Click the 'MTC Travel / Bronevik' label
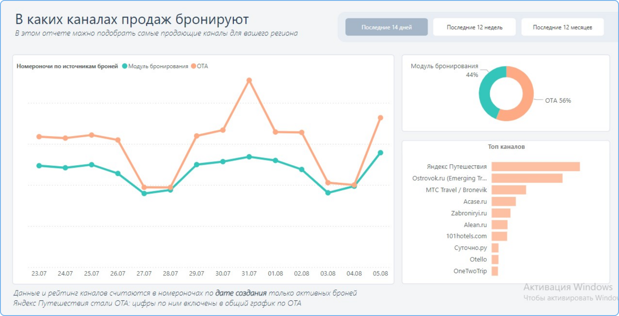The width and height of the screenshot is (619, 316). pos(456,190)
